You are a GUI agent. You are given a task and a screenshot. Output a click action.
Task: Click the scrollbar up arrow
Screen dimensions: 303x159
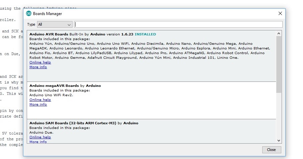pos(279,33)
